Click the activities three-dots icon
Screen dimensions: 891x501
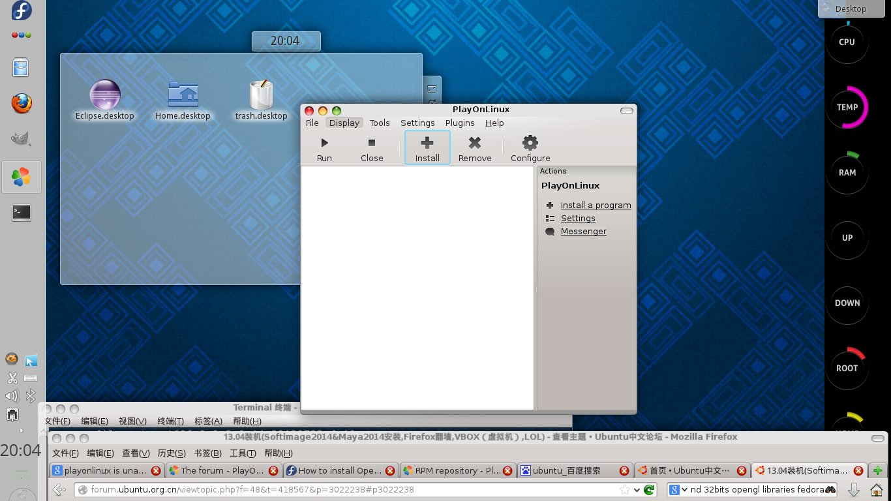click(x=22, y=35)
